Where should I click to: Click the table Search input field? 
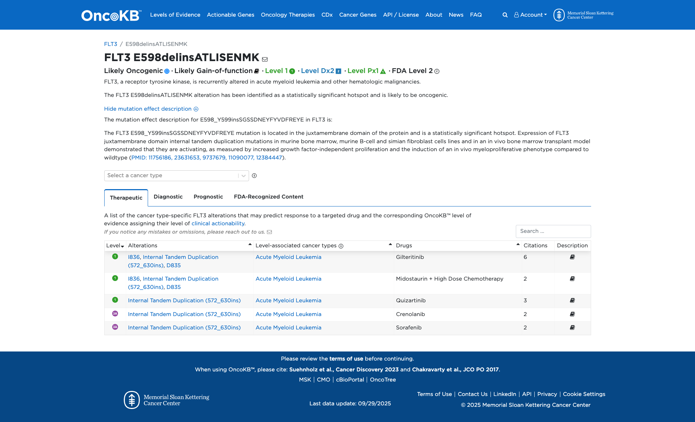point(553,231)
